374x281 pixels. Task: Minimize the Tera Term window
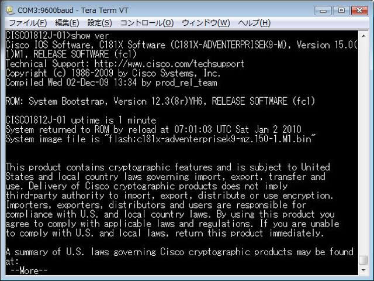[x=323, y=11]
